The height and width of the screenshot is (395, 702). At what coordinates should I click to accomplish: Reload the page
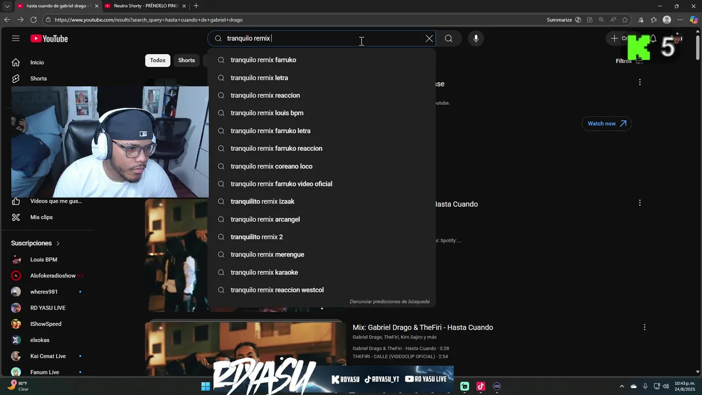33,20
